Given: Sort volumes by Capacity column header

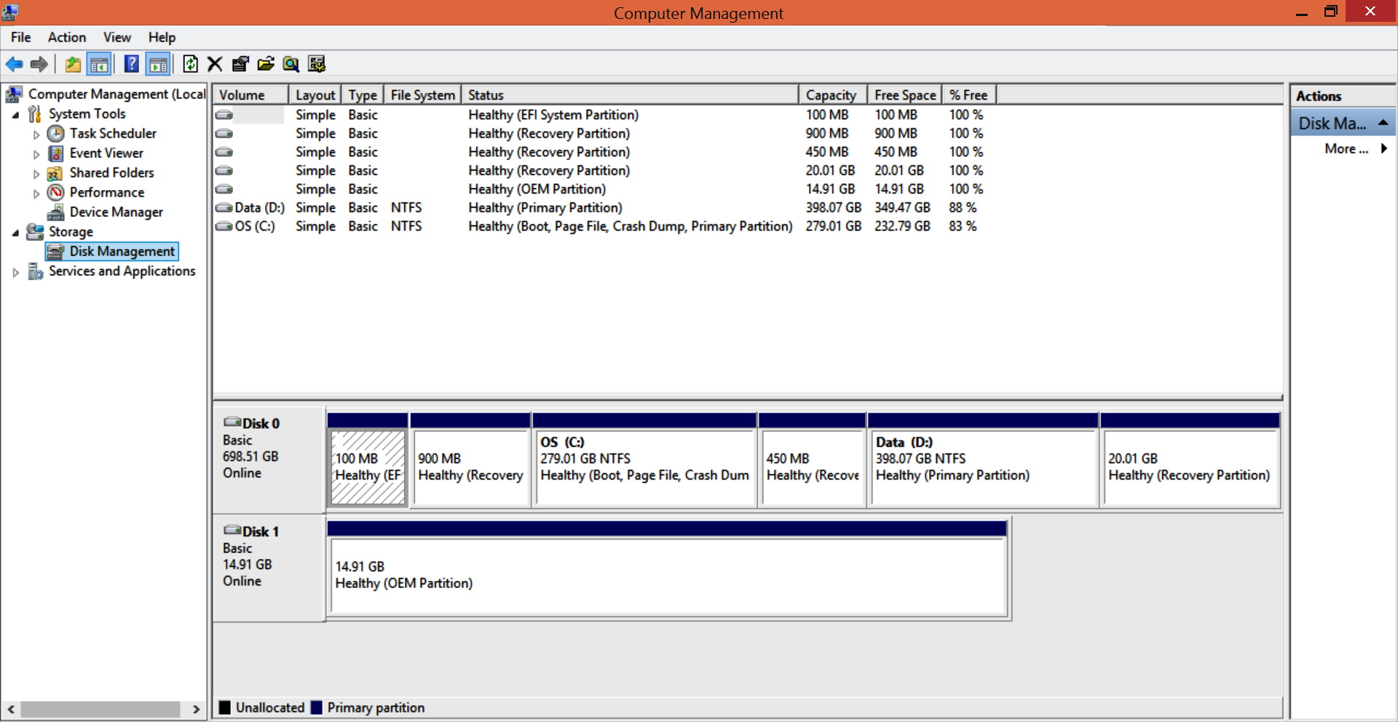Looking at the screenshot, I should (831, 95).
